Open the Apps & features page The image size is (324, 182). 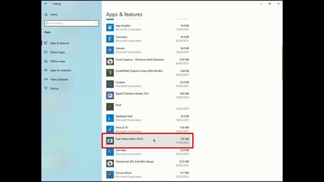tap(60, 43)
